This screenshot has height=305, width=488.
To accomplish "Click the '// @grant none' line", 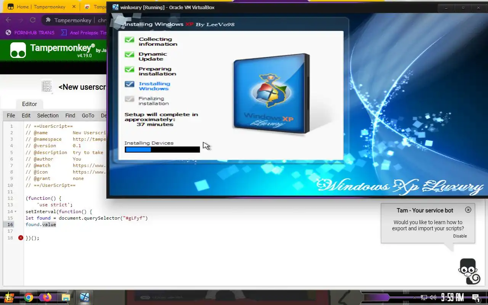I will tap(55, 178).
